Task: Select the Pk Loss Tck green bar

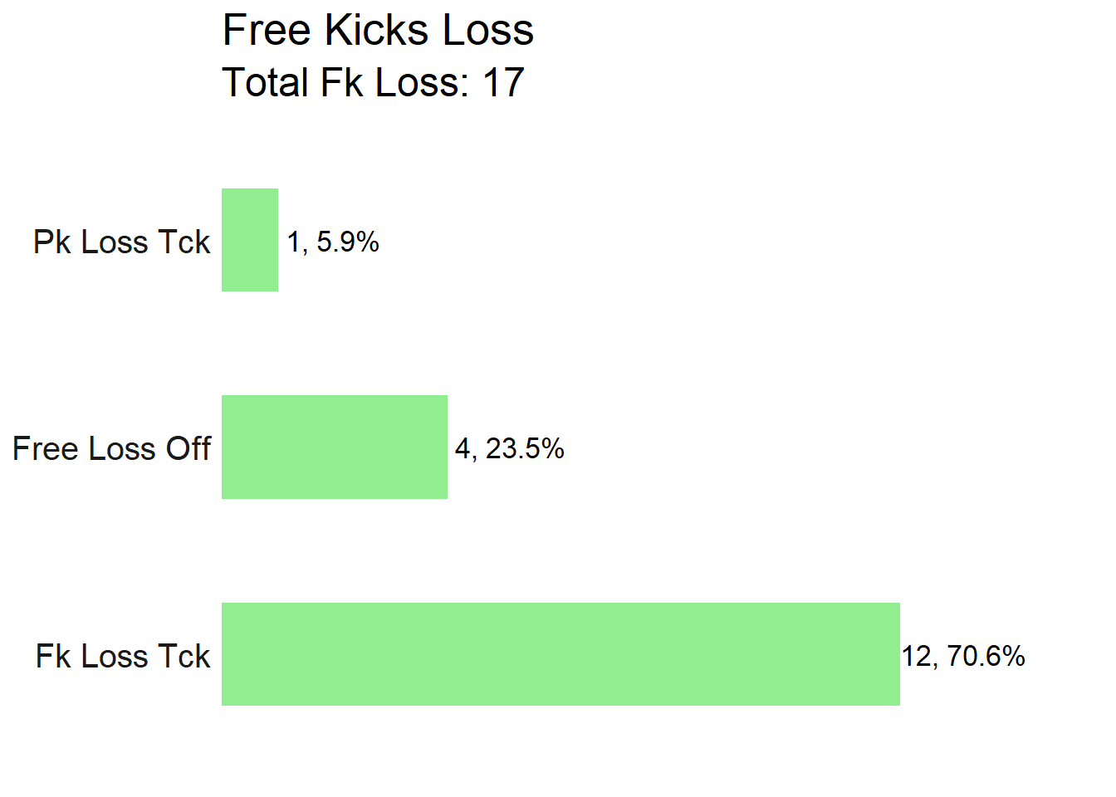Action: coord(250,240)
